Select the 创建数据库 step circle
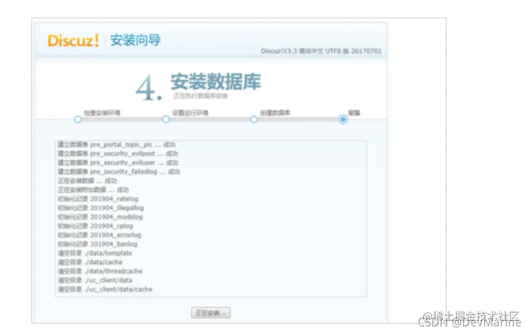This screenshot has height=333, width=530. [x=254, y=119]
